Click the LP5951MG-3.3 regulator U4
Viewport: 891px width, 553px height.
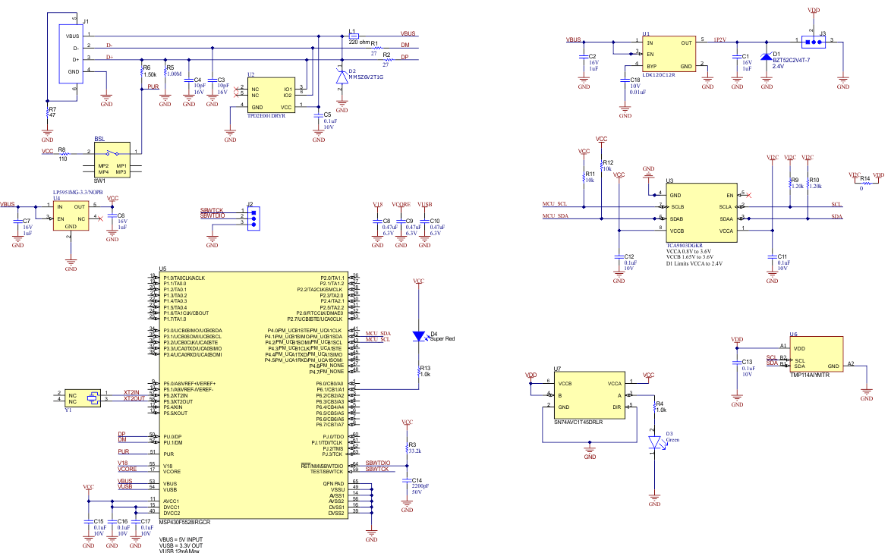click(x=70, y=215)
